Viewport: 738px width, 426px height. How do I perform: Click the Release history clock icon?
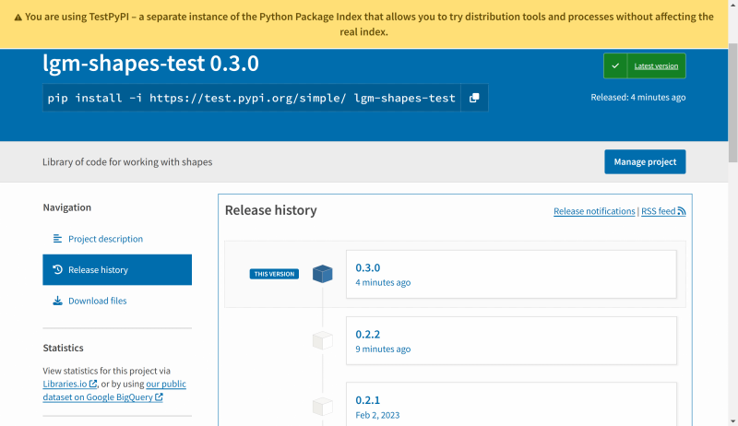click(x=57, y=270)
